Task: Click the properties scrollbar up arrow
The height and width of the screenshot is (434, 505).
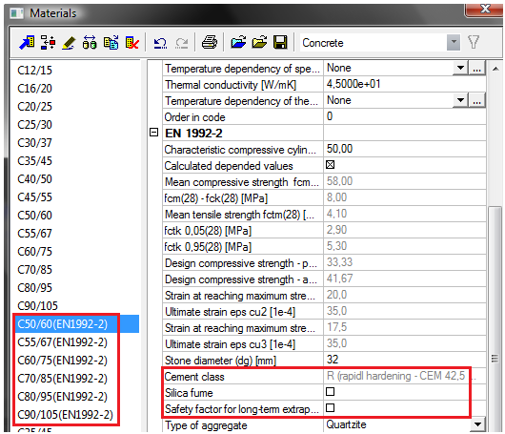Action: click(495, 69)
